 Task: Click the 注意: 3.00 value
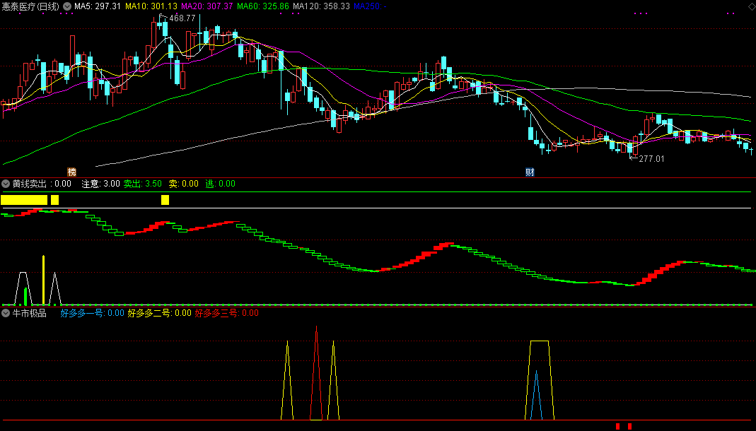(100, 184)
